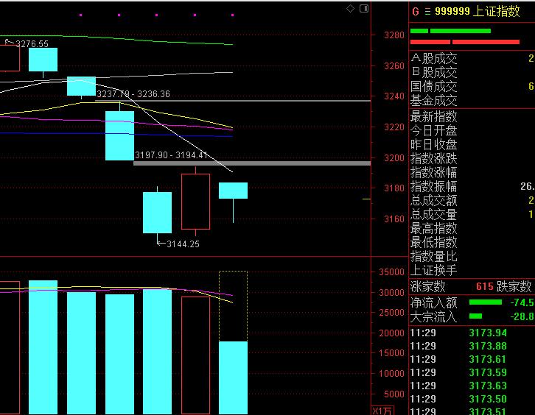Click the latest cyan candlestick near 3180
The width and height of the screenshot is (535, 415).
point(233,191)
